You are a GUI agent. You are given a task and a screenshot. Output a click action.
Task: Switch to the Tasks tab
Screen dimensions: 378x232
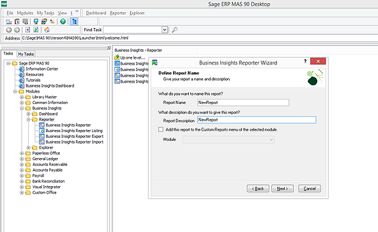click(x=8, y=54)
